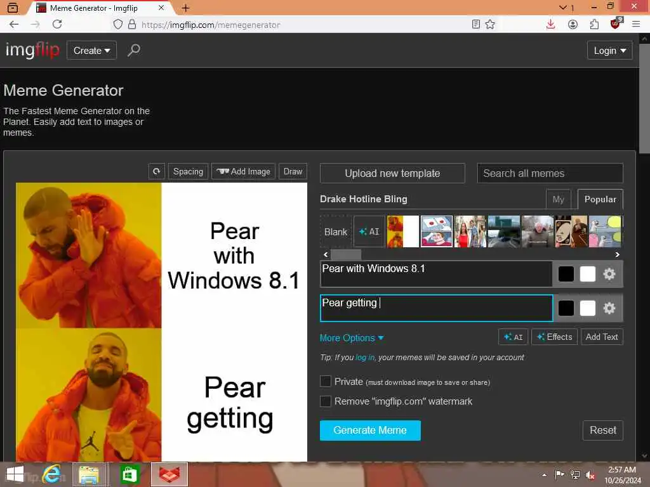Click the Search all memes field
The image size is (650, 487).
pyautogui.click(x=550, y=173)
